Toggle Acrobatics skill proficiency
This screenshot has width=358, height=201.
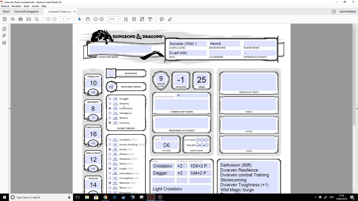click(x=110, y=140)
